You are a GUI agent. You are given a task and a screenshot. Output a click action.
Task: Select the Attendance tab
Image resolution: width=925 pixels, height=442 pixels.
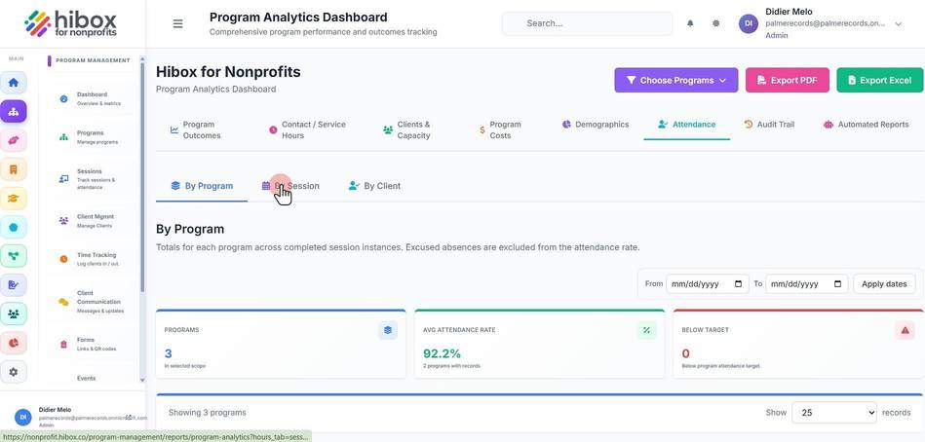(x=686, y=125)
